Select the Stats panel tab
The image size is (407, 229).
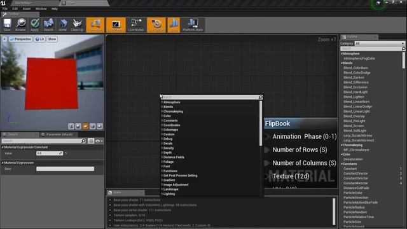(125, 193)
